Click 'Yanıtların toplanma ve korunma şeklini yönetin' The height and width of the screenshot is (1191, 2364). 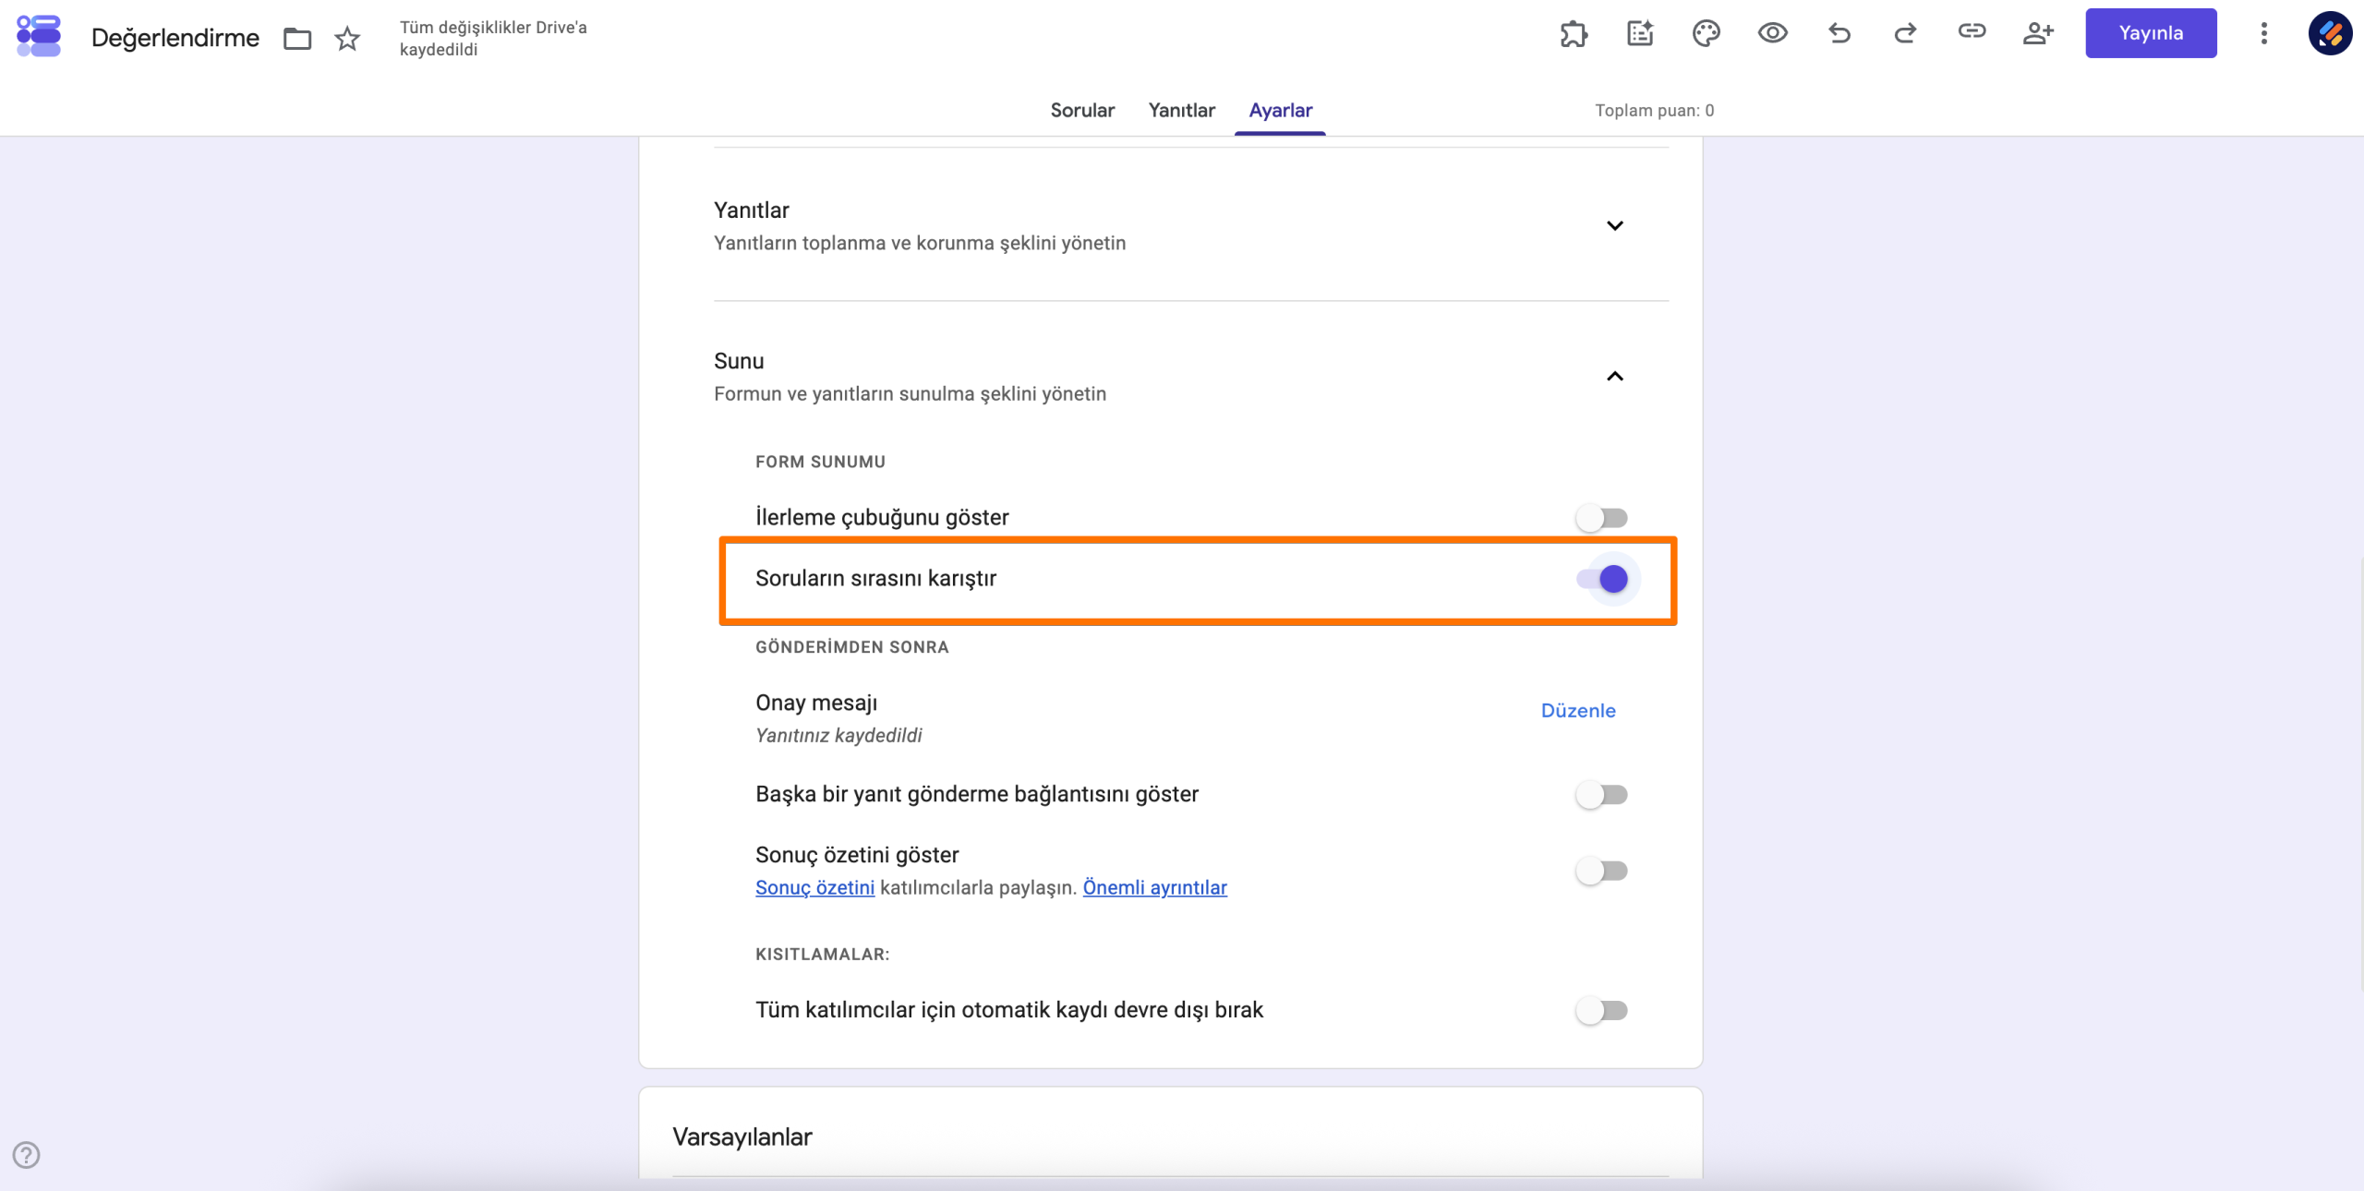(x=920, y=243)
